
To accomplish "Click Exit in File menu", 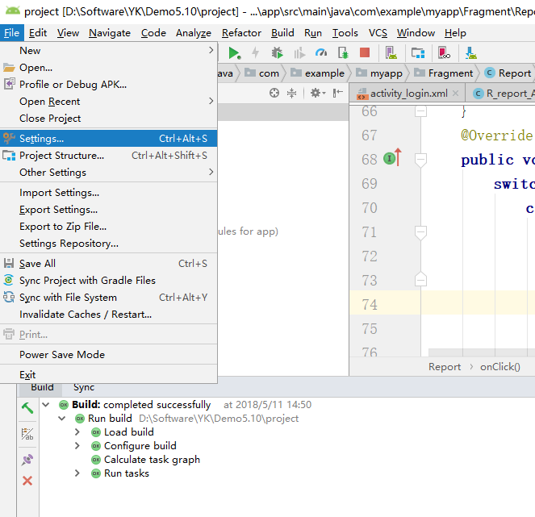I will point(108,375).
